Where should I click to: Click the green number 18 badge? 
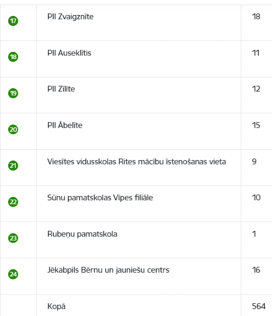13,57
